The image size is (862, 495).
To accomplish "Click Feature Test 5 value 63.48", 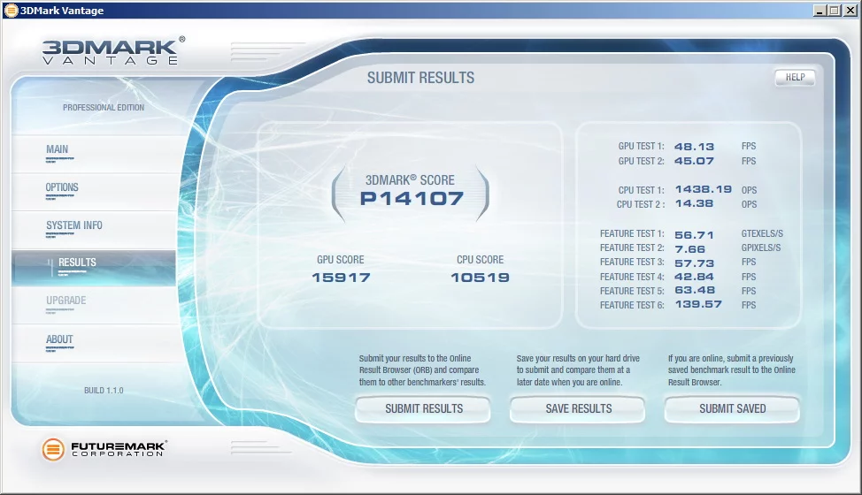I will click(x=695, y=290).
